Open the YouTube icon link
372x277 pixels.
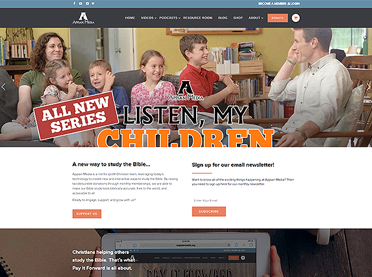click(81, 4)
